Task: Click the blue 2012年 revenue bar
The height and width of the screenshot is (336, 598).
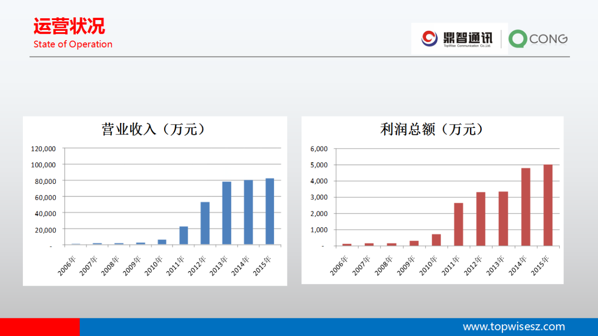Action: pos(205,223)
